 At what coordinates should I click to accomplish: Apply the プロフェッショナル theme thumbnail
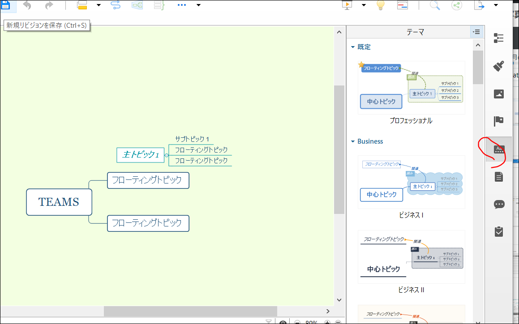pos(412,88)
